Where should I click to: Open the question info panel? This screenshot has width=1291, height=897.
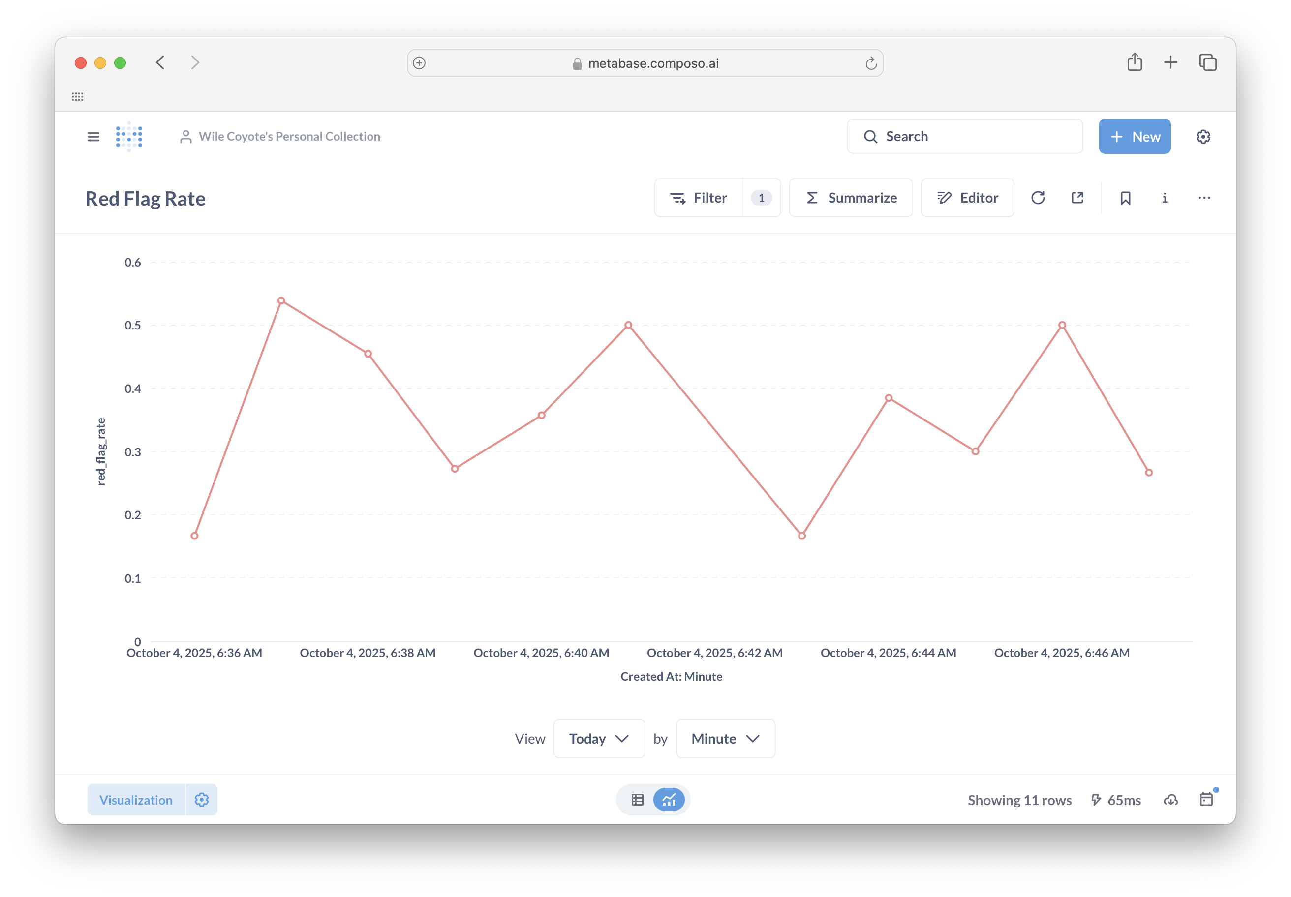coord(1165,198)
